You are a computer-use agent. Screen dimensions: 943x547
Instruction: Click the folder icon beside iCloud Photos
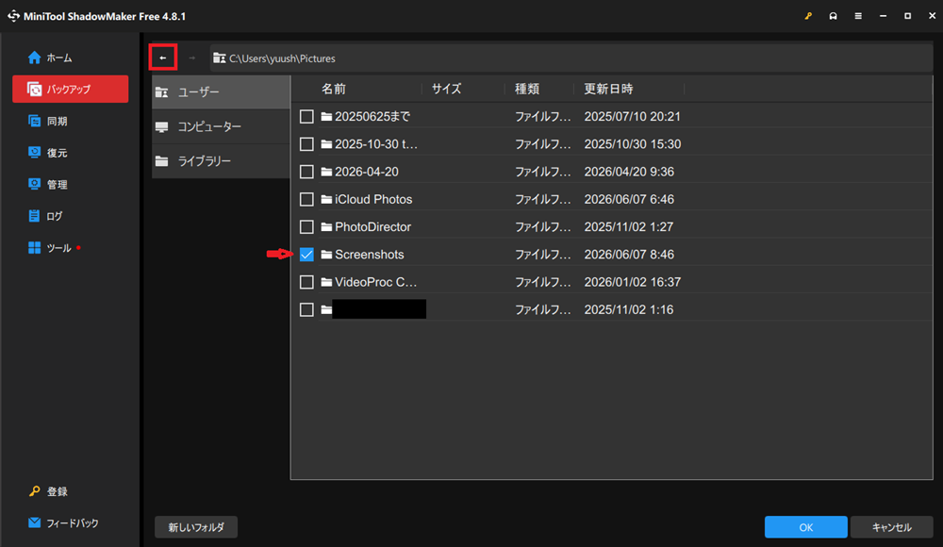326,199
